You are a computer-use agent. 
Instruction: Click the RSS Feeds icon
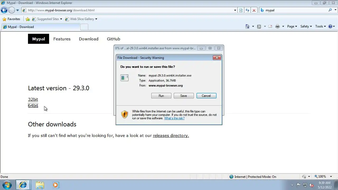click(x=259, y=26)
